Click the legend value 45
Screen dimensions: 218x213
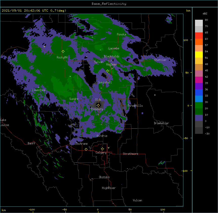206,71
